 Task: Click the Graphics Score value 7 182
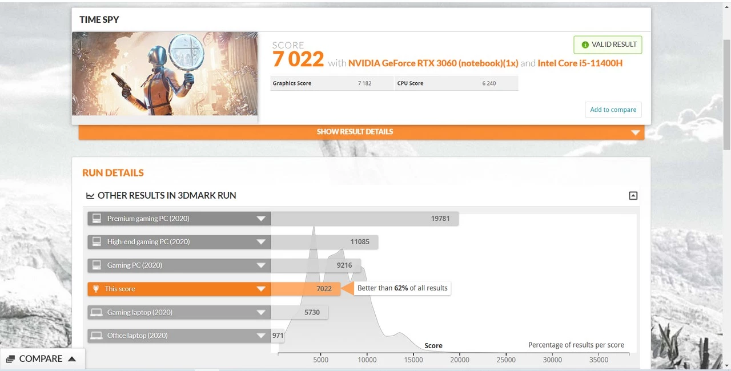click(x=364, y=83)
